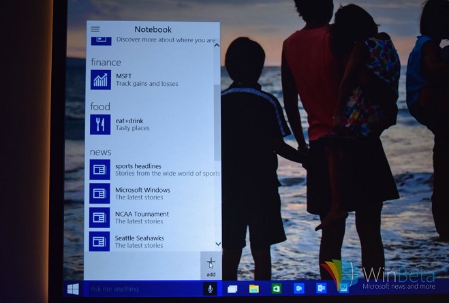
Task: Click the Notebook title
Action: click(x=153, y=29)
